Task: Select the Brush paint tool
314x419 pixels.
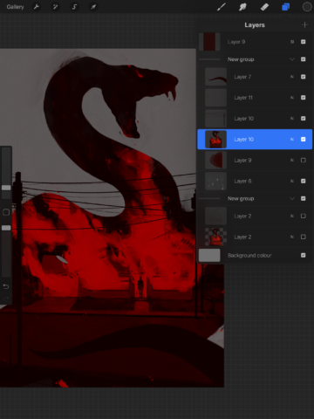Action: click(222, 7)
